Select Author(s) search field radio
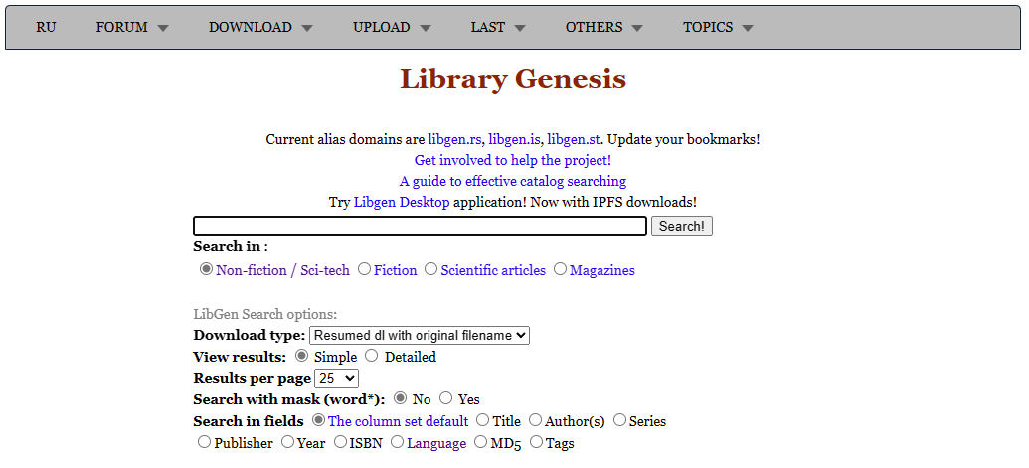Image resolution: width=1029 pixels, height=468 pixels. coord(536,420)
